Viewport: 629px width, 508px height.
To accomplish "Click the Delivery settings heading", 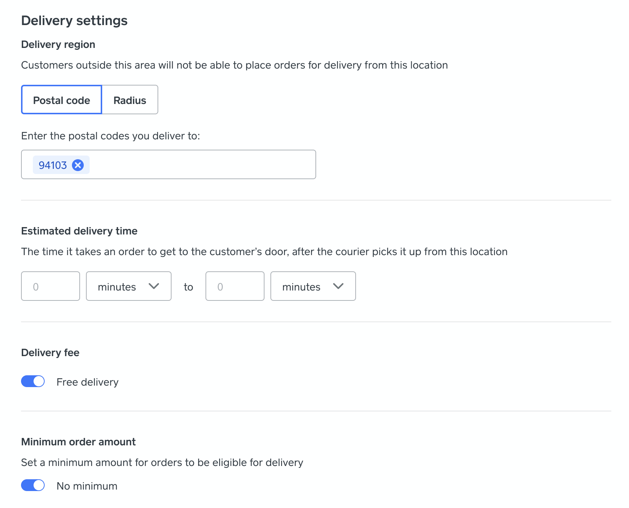I will point(75,21).
